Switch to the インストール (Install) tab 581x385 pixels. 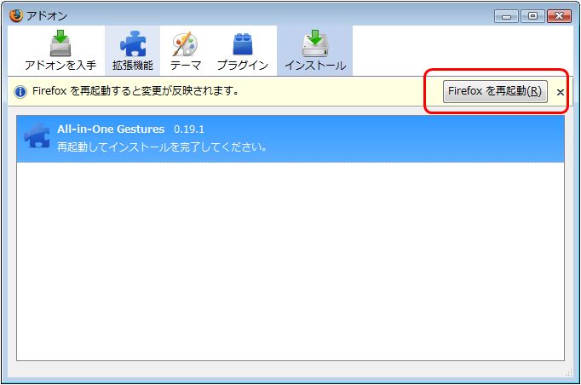(x=315, y=51)
